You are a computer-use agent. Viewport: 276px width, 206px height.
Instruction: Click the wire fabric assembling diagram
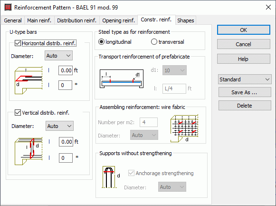(x=184, y=128)
